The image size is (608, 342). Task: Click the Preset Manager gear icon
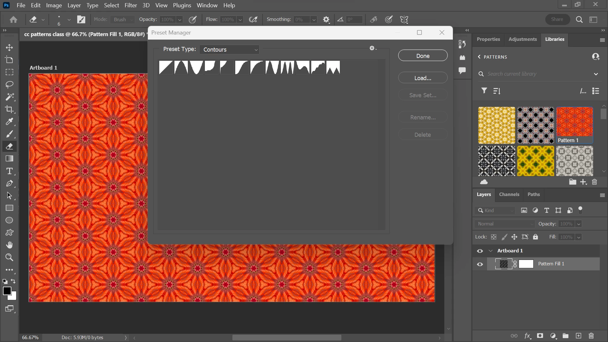(x=372, y=48)
